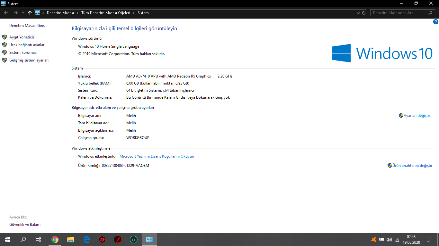This screenshot has height=246, width=439.
Task: Click Melih beside Bilgisayar açıklaması
Action: click(x=131, y=130)
